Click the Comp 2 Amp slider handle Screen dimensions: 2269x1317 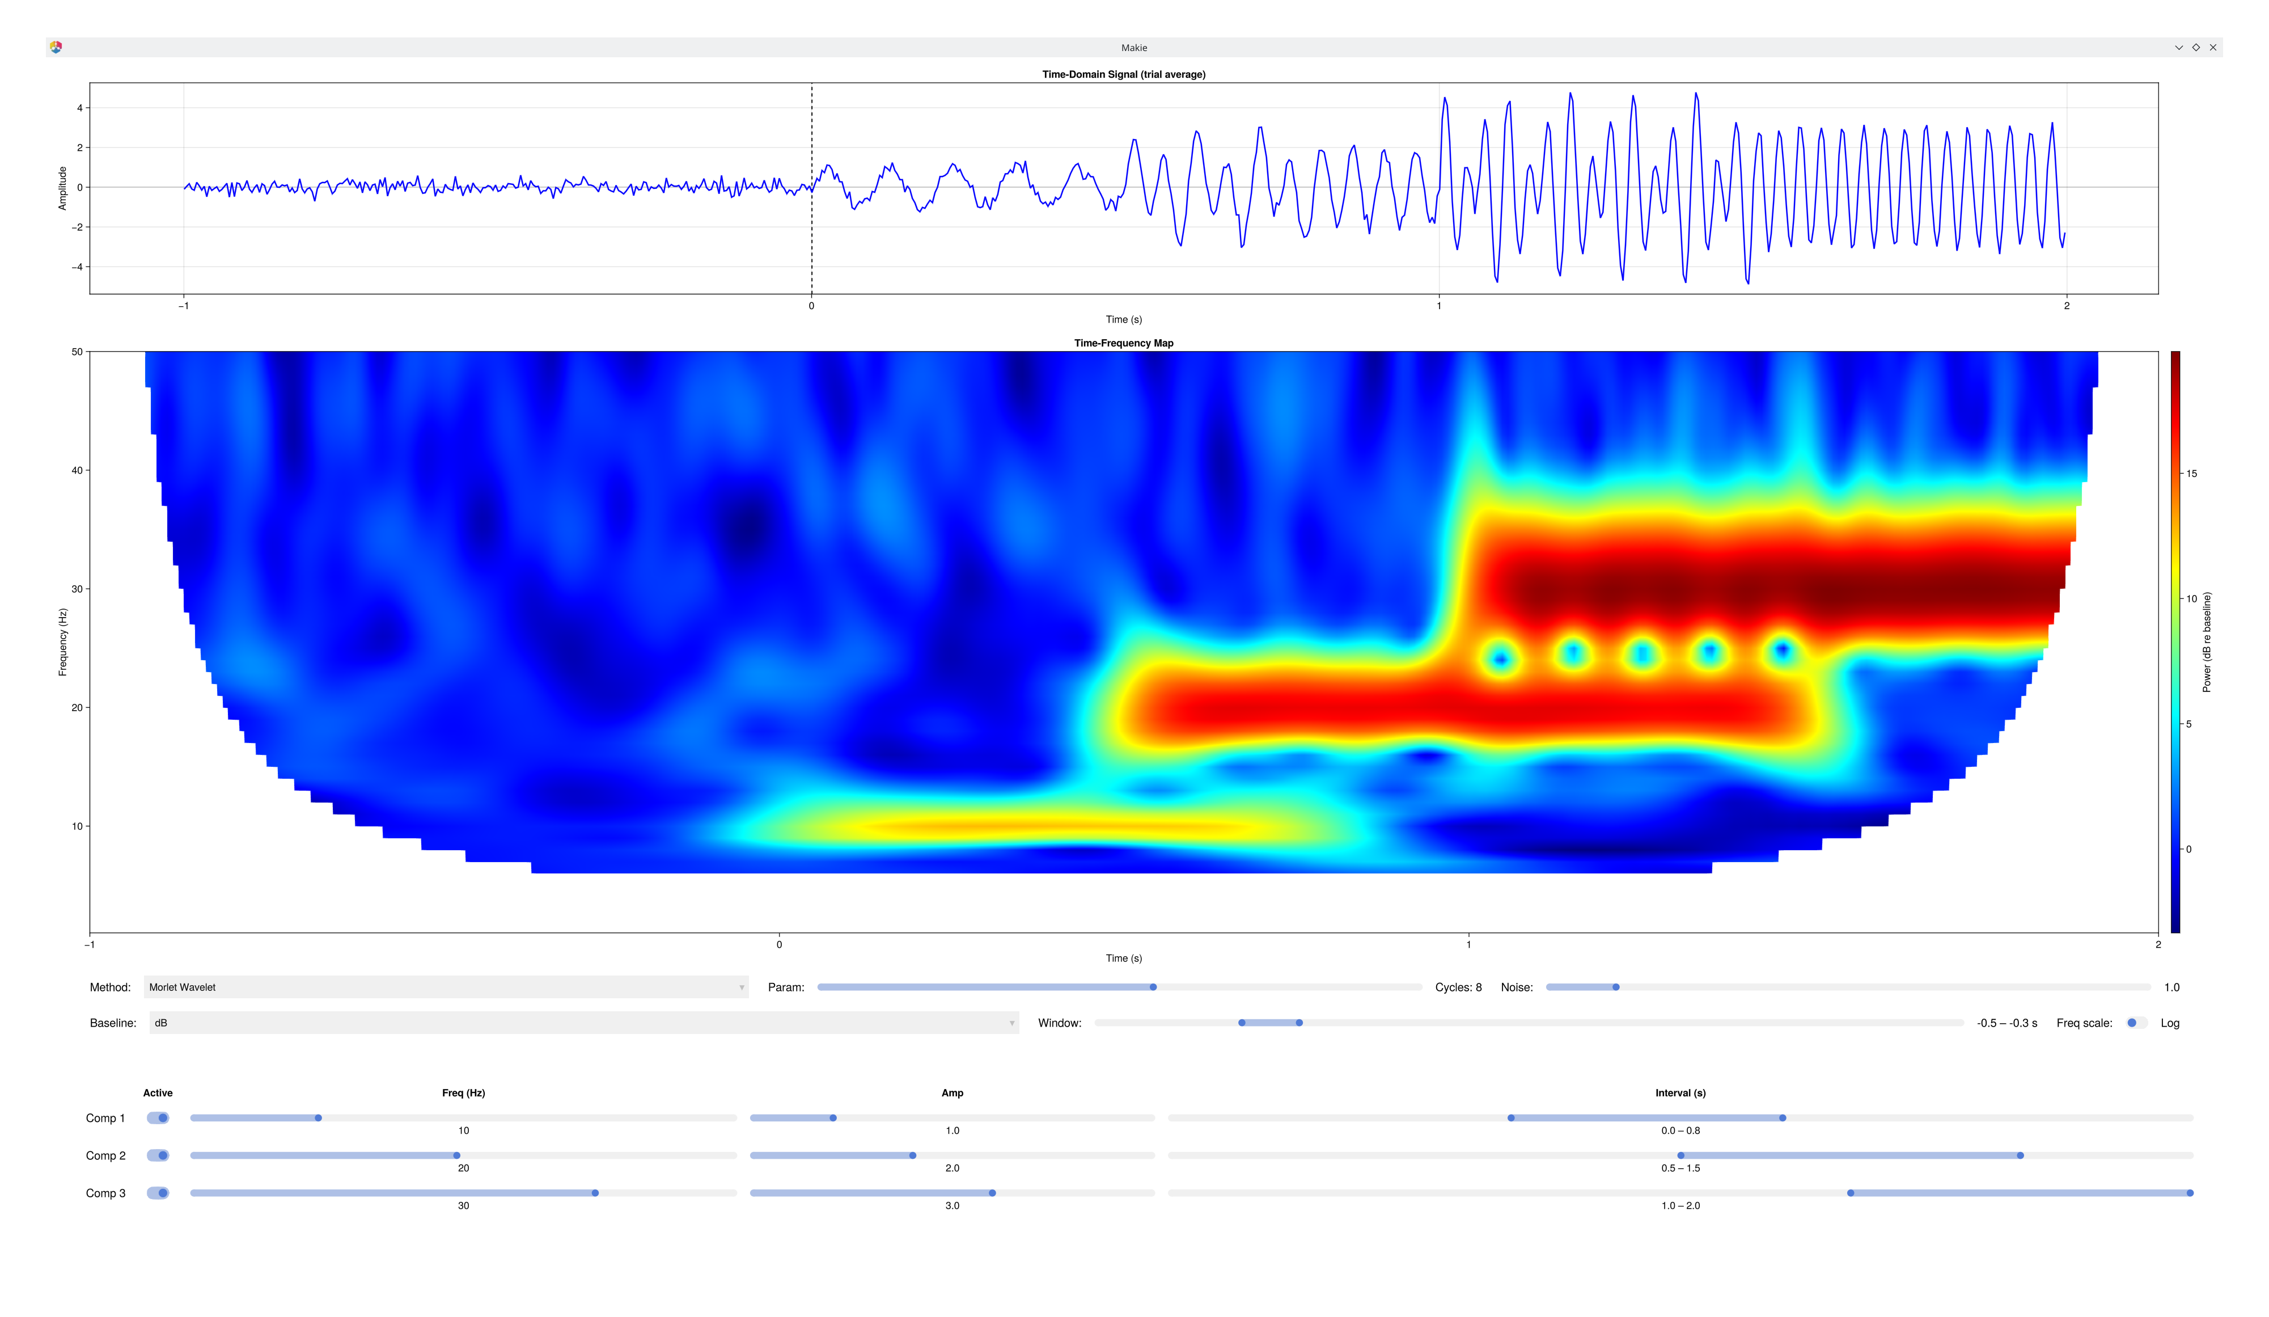click(913, 1155)
